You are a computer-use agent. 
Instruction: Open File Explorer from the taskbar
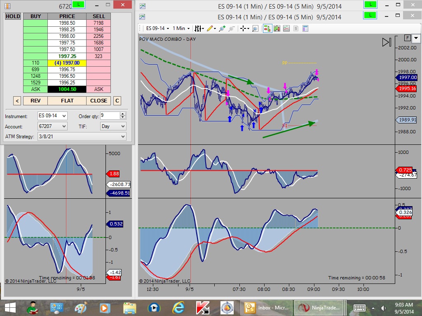click(130, 308)
